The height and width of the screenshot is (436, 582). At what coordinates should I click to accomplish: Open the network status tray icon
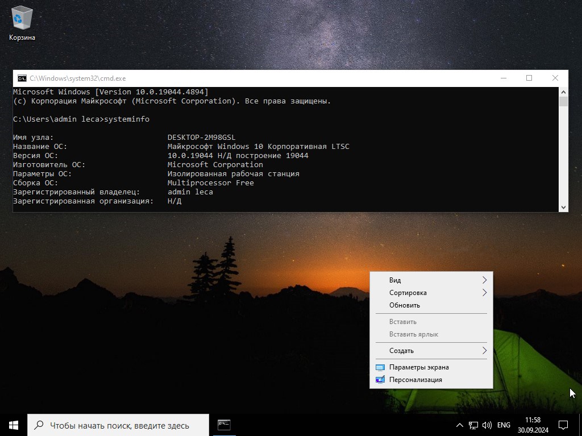[473, 425]
